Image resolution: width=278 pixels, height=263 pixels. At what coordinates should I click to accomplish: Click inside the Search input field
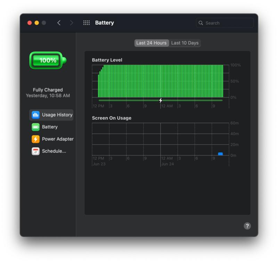coord(224,23)
